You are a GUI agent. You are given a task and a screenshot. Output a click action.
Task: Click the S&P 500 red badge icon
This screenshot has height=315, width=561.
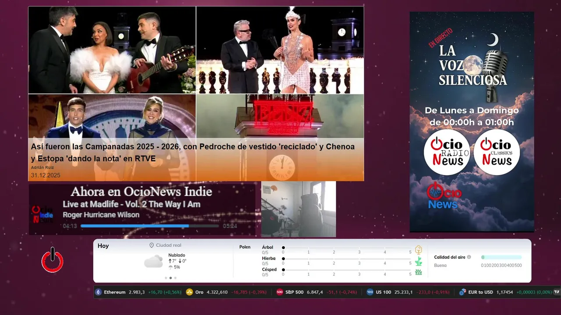coord(280,292)
